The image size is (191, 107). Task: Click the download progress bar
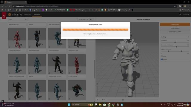95,30
